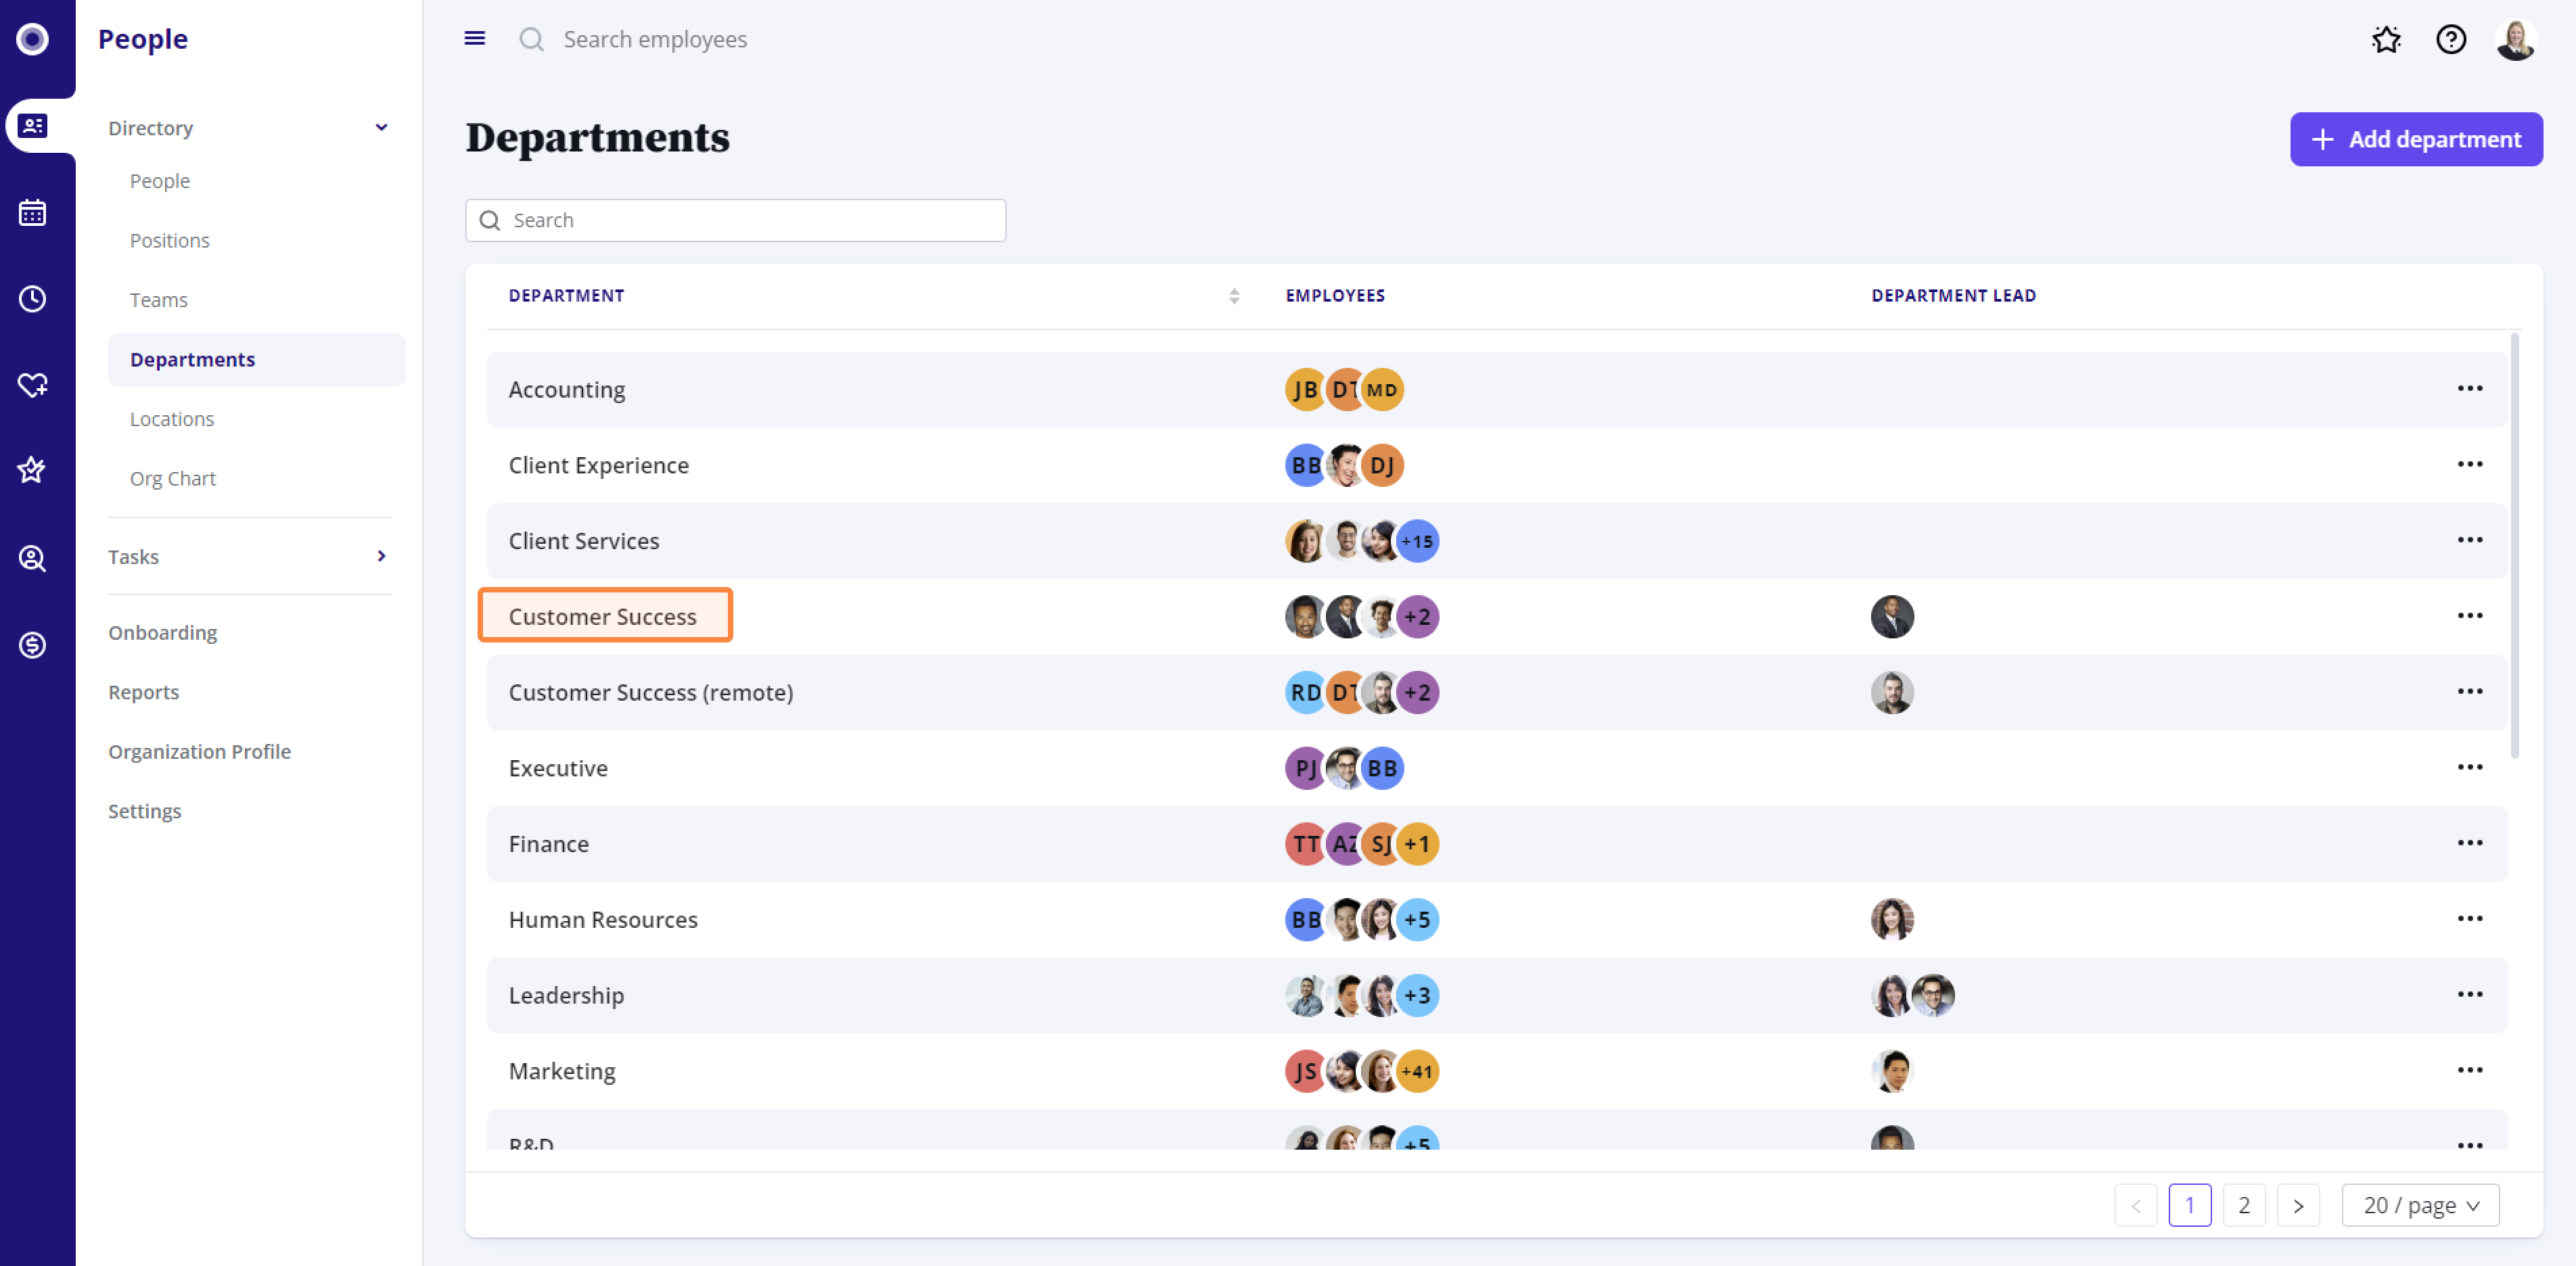Sort by the Department column arrows

pos(1234,295)
